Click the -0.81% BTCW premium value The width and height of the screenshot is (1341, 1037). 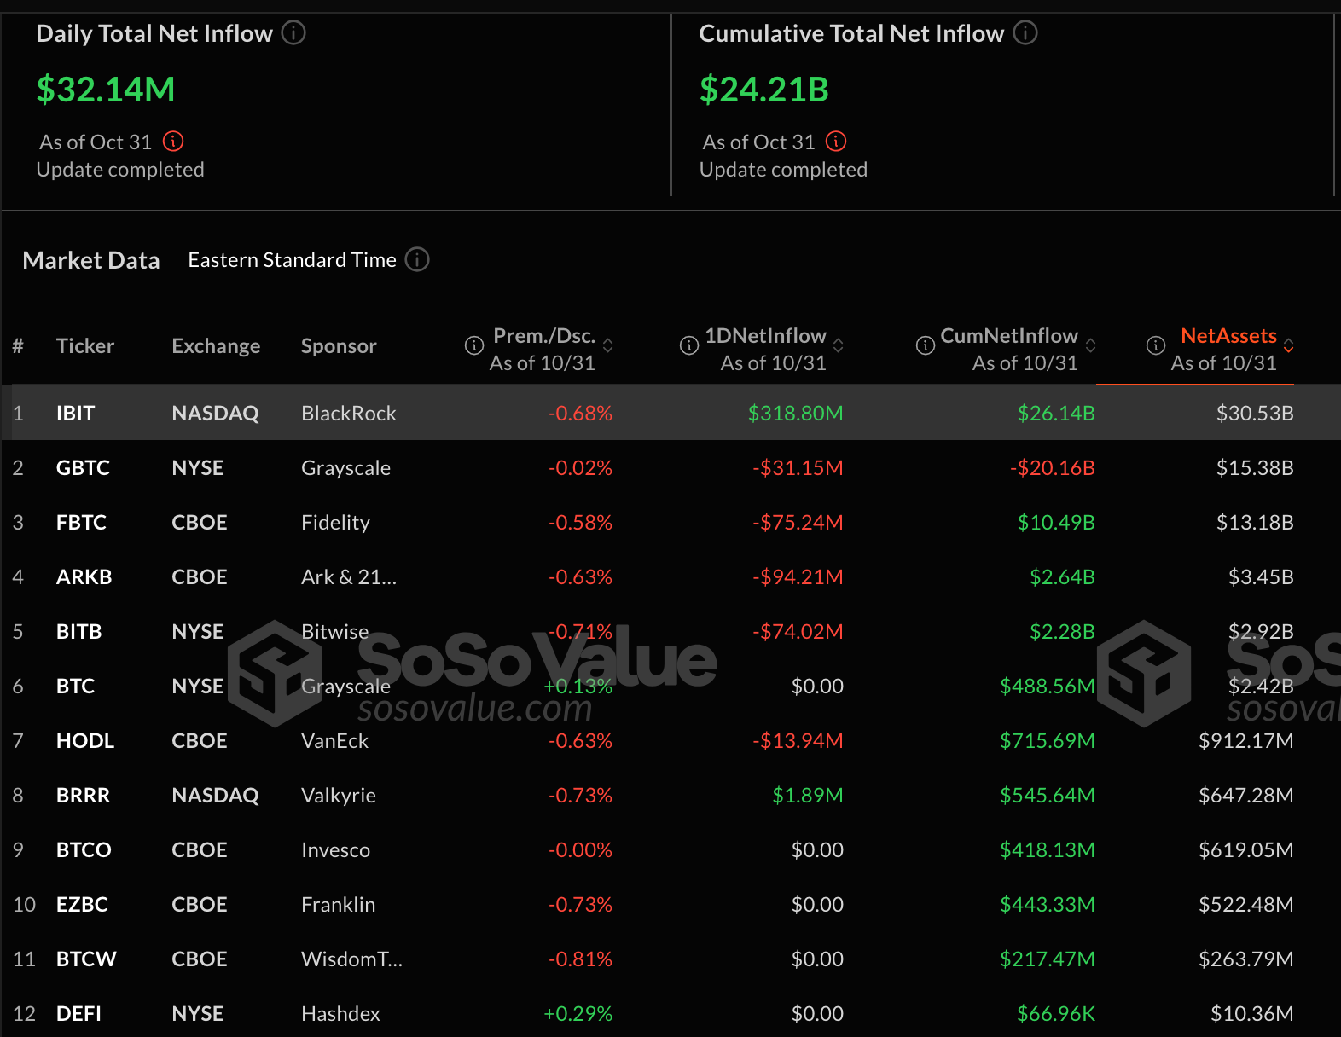[x=580, y=959]
